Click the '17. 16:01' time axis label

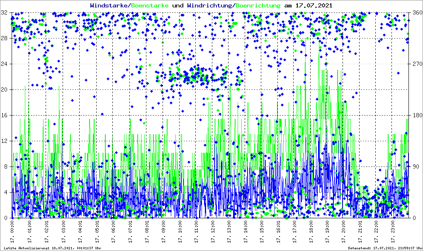(x=278, y=232)
